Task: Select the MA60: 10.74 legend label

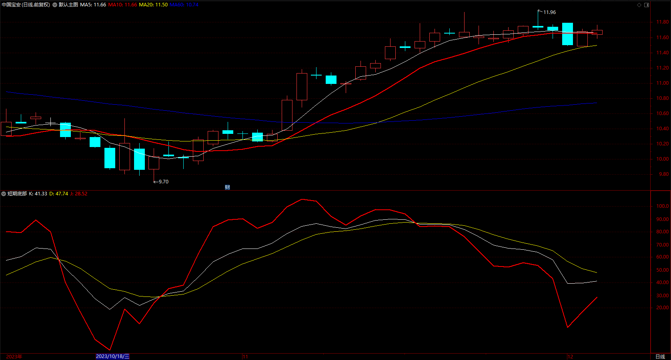Action: tap(184, 5)
